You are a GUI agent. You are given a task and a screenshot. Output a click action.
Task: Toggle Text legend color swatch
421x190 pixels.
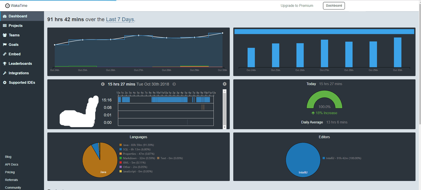pyautogui.click(x=158, y=158)
